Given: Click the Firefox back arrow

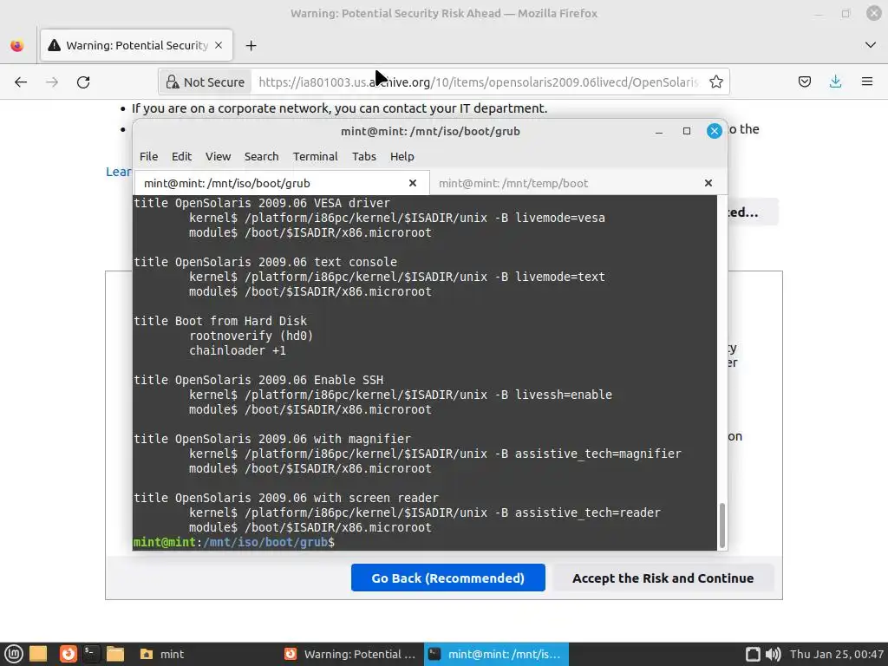Looking at the screenshot, I should 21,82.
